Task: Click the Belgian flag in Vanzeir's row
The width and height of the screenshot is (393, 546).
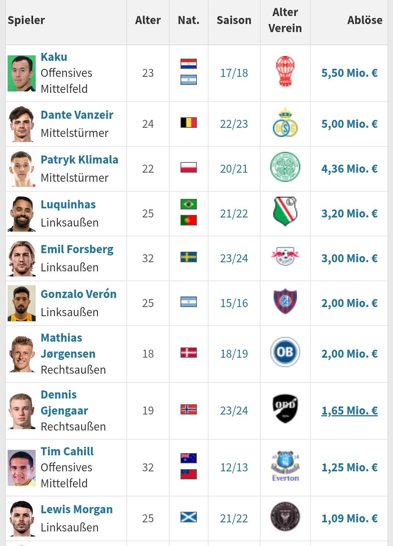Action: pos(188,122)
